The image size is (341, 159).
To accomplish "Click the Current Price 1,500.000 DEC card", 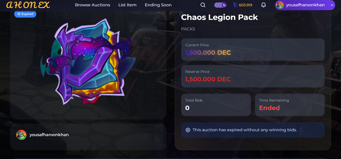I will 253,49.
